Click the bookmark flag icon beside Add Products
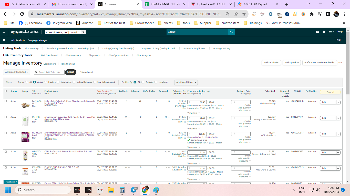Screen dimensions: 350x196 click(x=4, y=40)
